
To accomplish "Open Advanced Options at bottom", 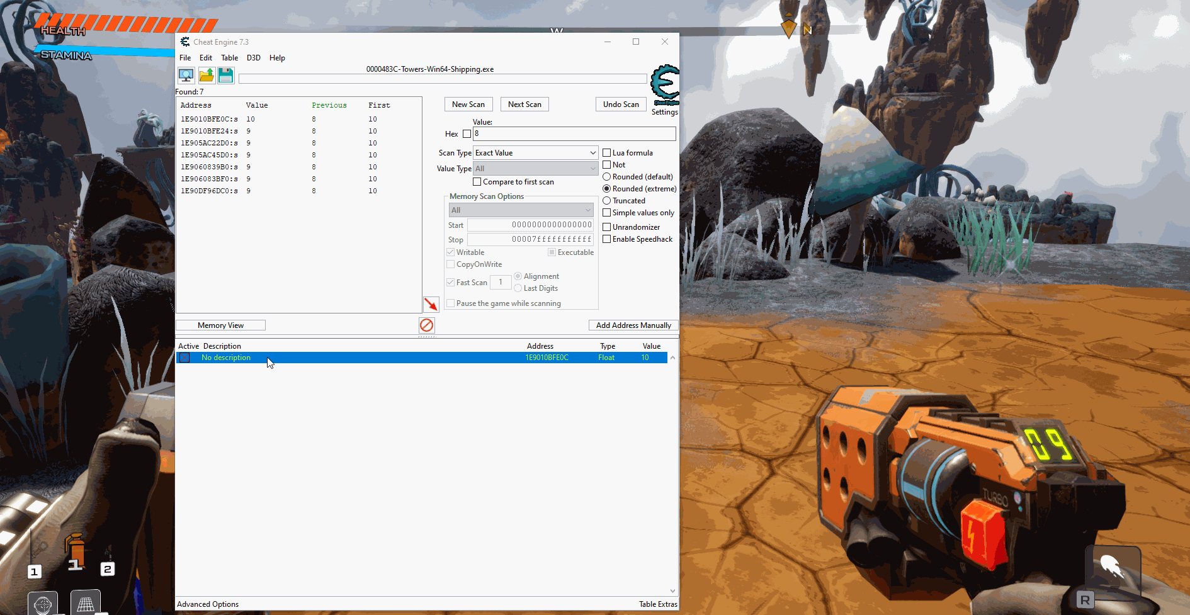I will [x=208, y=604].
